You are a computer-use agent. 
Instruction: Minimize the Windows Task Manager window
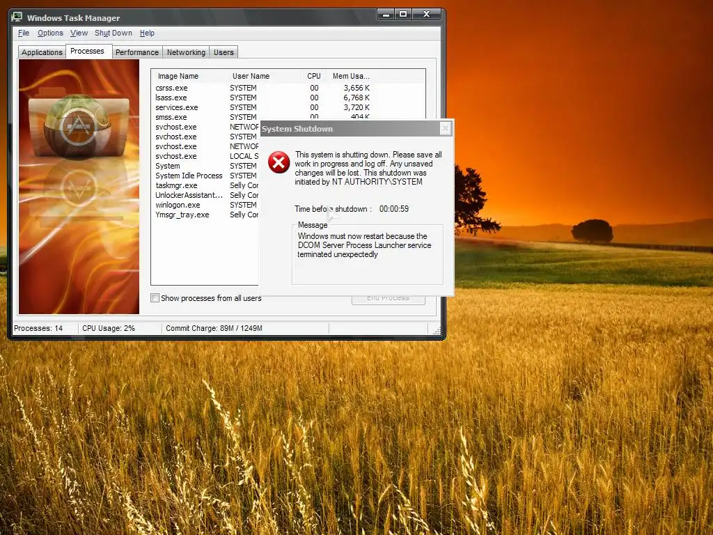pyautogui.click(x=386, y=14)
